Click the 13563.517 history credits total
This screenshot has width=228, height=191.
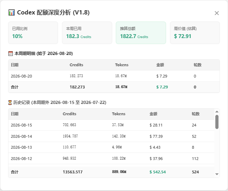click(x=72, y=172)
